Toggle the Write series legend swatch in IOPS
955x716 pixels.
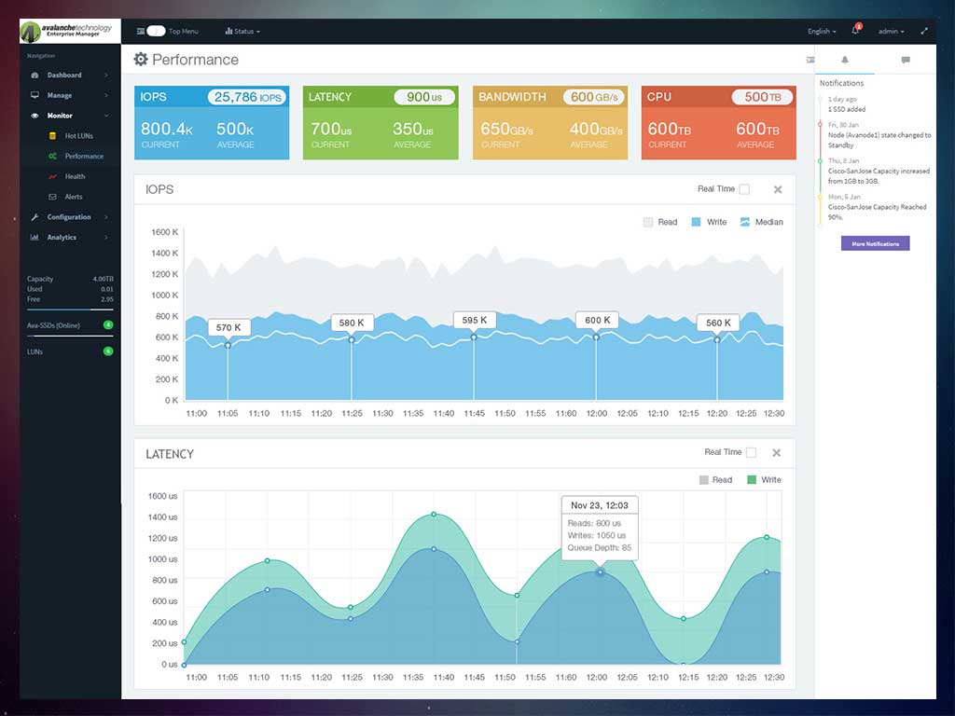[696, 222]
